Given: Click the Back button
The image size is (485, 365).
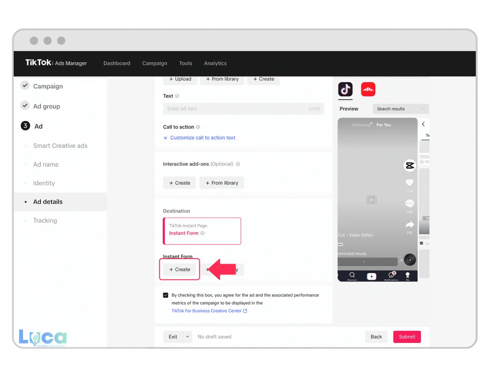Looking at the screenshot, I should point(376,337).
